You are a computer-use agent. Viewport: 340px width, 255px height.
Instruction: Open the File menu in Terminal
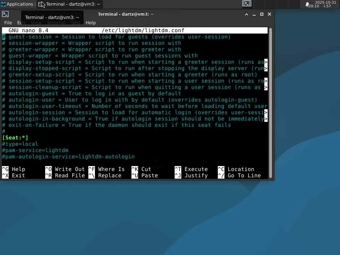pos(8,23)
